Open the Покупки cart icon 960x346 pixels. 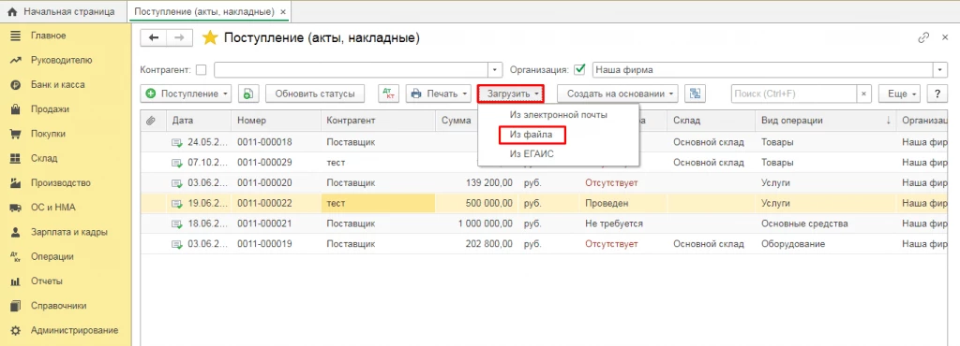tap(16, 134)
